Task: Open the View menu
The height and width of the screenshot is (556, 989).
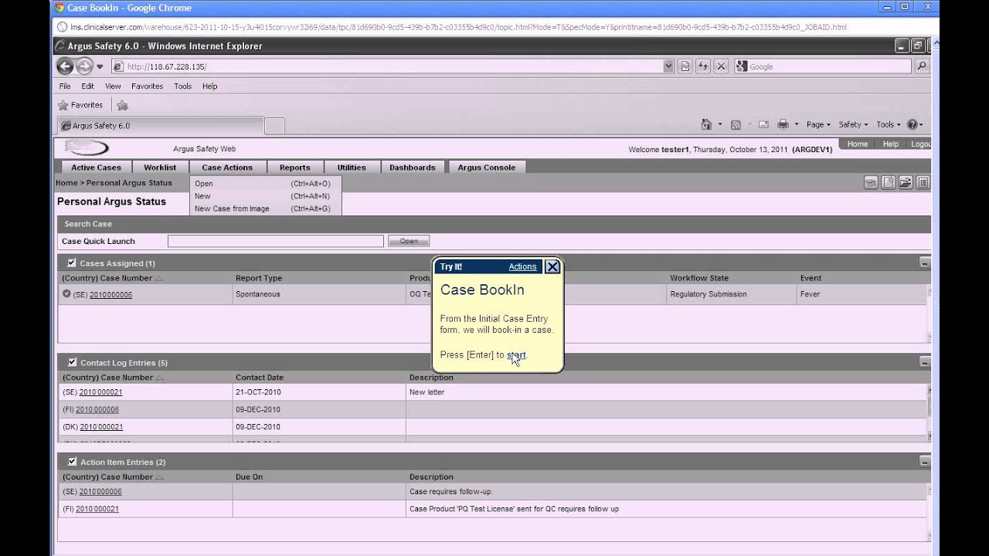Action: [113, 86]
